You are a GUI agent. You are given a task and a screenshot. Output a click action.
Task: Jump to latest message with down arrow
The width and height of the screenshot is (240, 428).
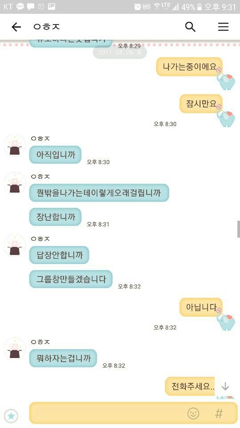[225, 387]
